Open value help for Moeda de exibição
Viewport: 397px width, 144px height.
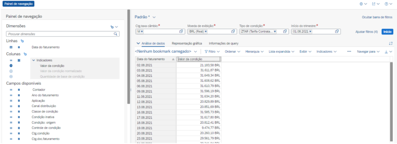pos(233,31)
